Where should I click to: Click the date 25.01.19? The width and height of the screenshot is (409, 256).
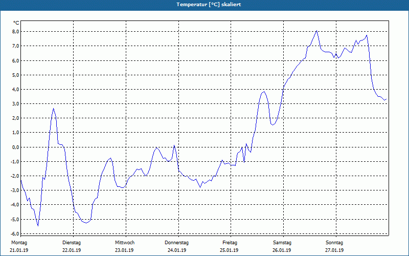[229, 250]
